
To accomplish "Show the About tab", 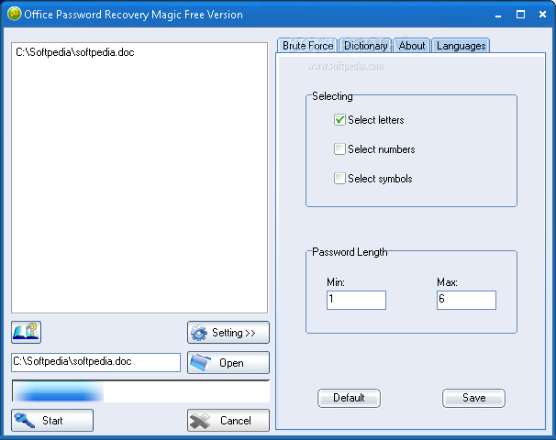I will coord(412,46).
